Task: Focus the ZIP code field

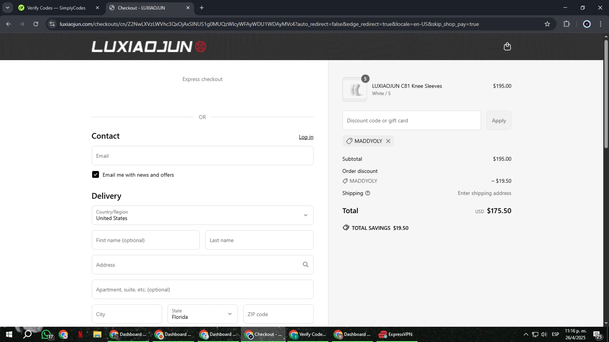Action: (279, 314)
